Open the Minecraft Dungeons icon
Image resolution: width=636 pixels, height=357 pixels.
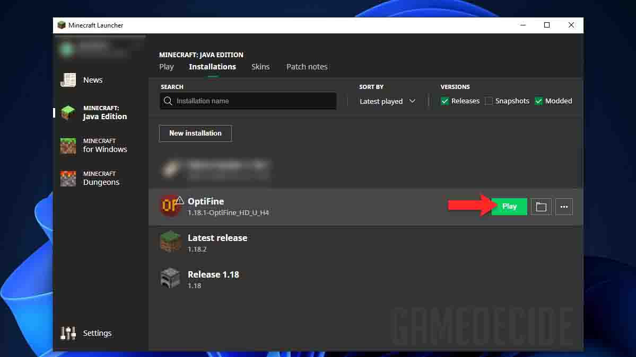pos(68,178)
